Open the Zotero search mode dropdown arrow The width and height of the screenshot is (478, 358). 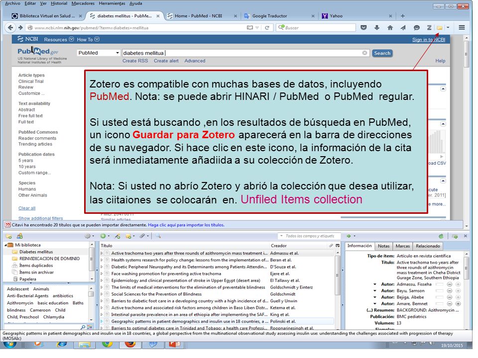[x=282, y=236]
